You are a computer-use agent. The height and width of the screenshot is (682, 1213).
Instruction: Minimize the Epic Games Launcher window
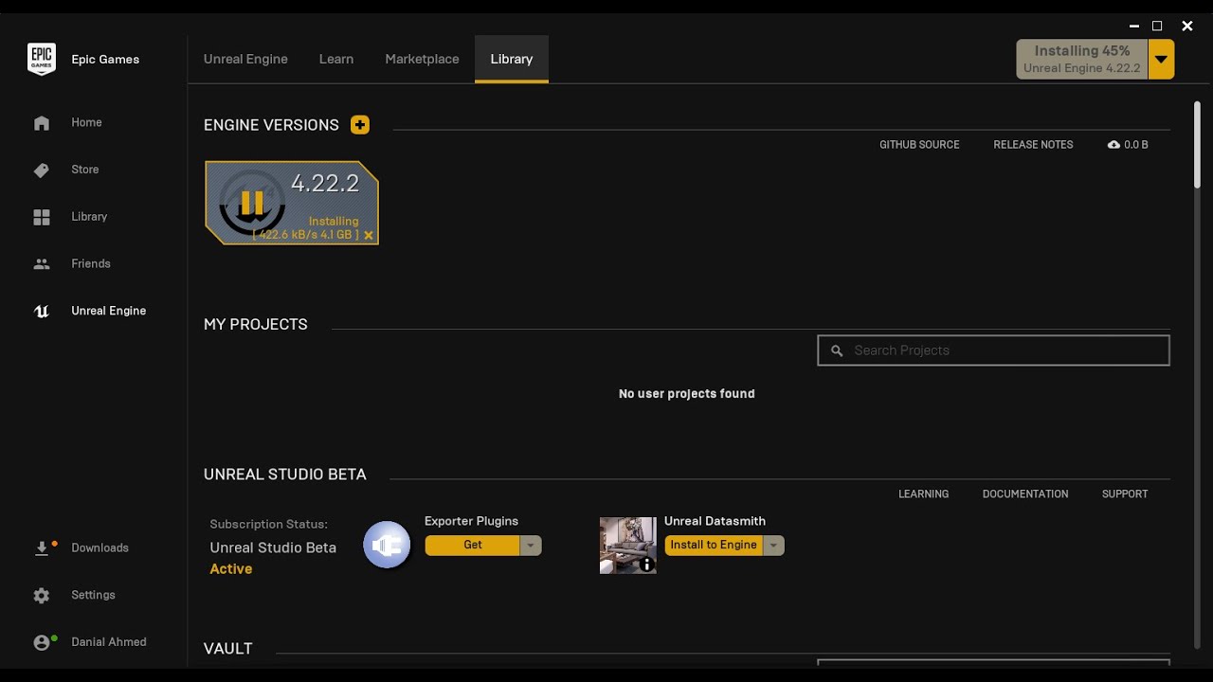[1134, 27]
